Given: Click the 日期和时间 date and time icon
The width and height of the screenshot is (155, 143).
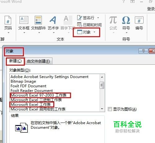Looking at the screenshot, I should pos(80,25).
